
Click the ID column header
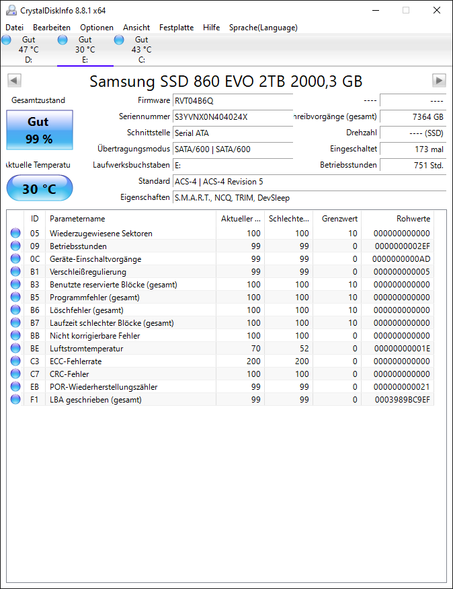[x=34, y=219]
